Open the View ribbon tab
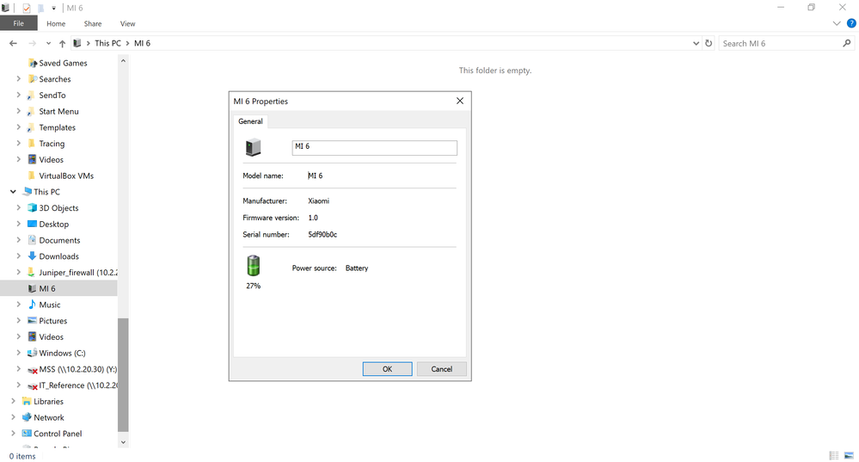 (x=127, y=24)
